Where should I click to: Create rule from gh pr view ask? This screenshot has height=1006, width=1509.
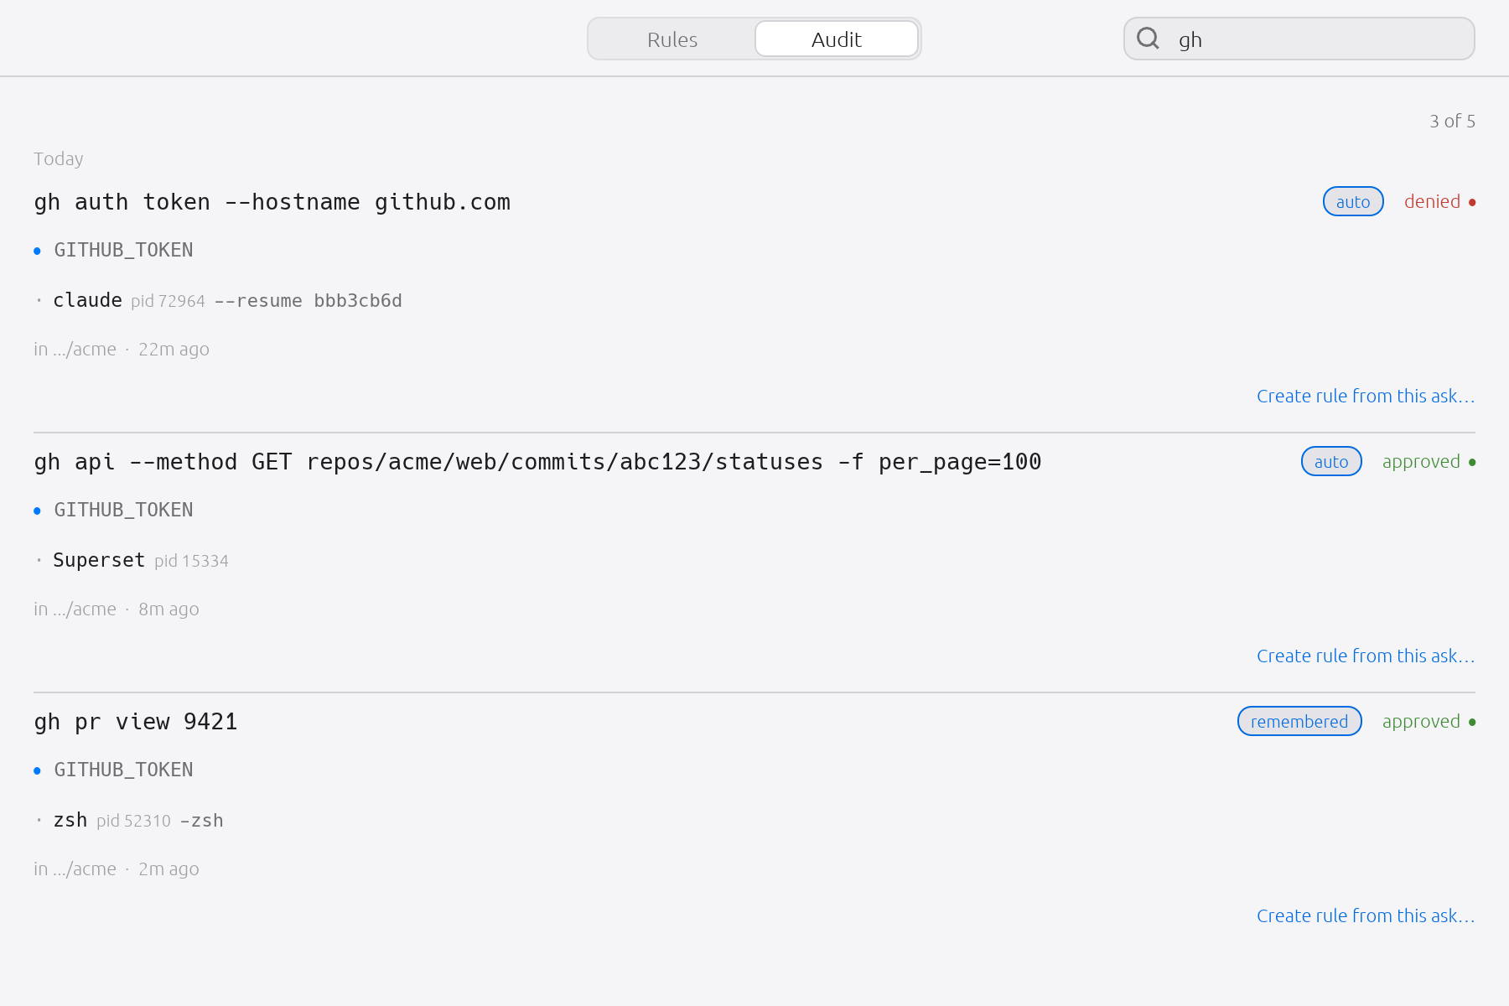coord(1366,915)
